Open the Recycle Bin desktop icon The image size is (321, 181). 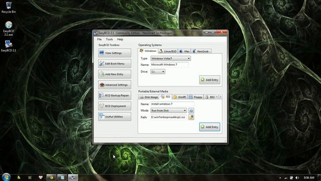click(x=9, y=8)
